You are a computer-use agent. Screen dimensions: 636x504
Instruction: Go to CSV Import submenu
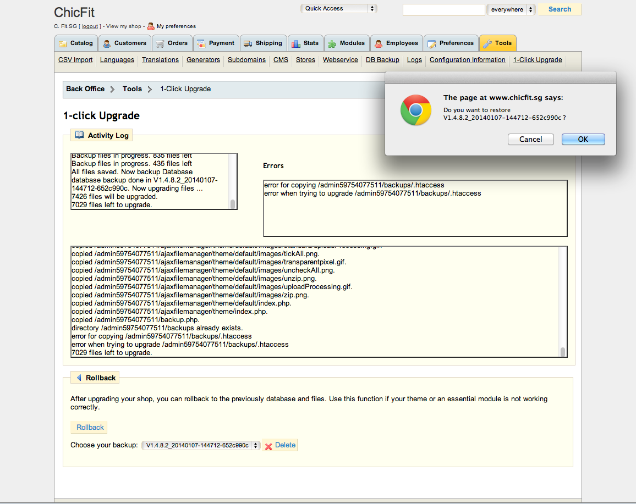pos(75,60)
